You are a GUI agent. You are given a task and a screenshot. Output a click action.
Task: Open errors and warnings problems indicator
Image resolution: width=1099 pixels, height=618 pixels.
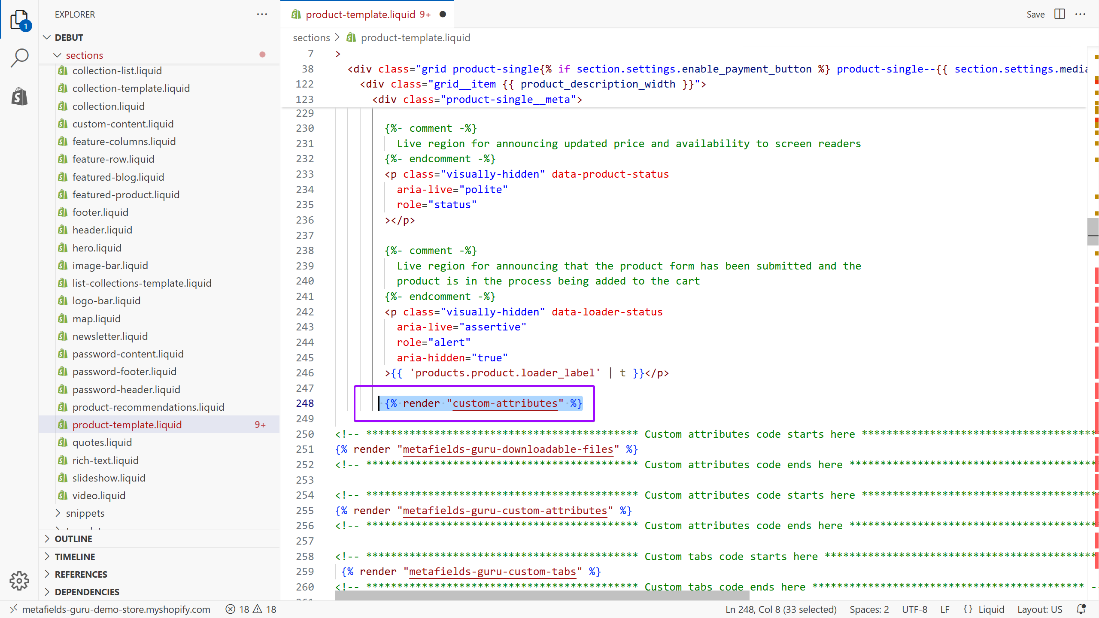(x=251, y=609)
